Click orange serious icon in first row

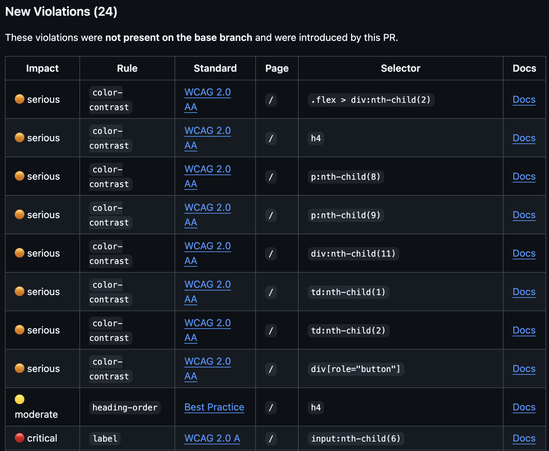(x=20, y=99)
